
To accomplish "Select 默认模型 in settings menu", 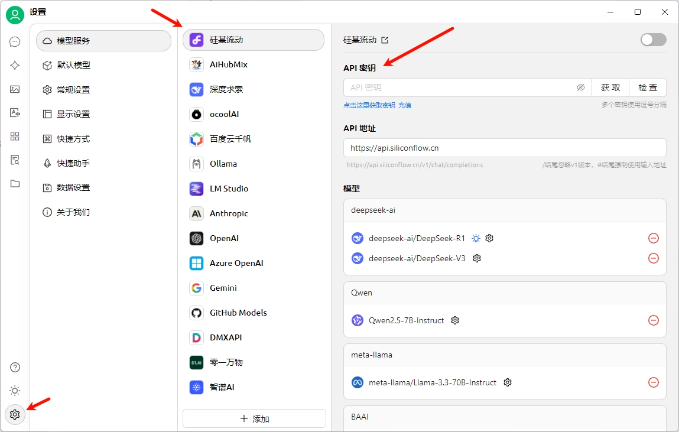I will [73, 65].
